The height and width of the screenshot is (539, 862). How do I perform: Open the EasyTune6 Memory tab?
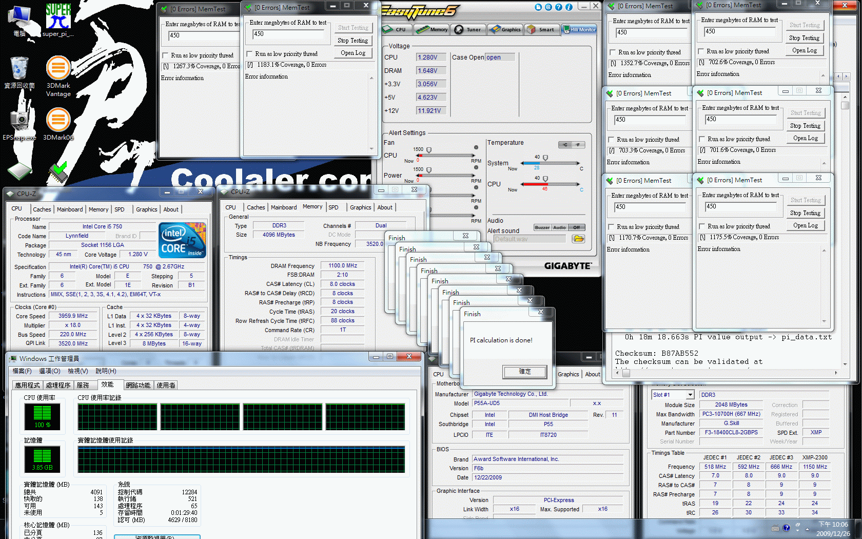pyautogui.click(x=432, y=30)
